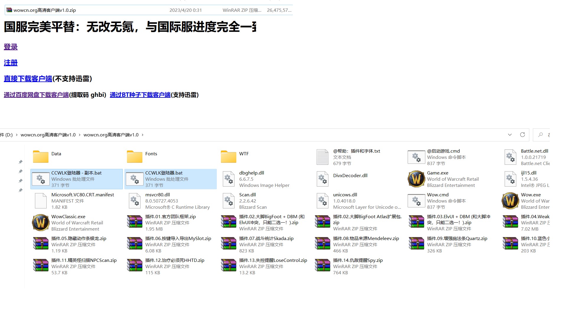Expand the address bar dropdown arrow
The image size is (576, 310).
tap(510, 135)
